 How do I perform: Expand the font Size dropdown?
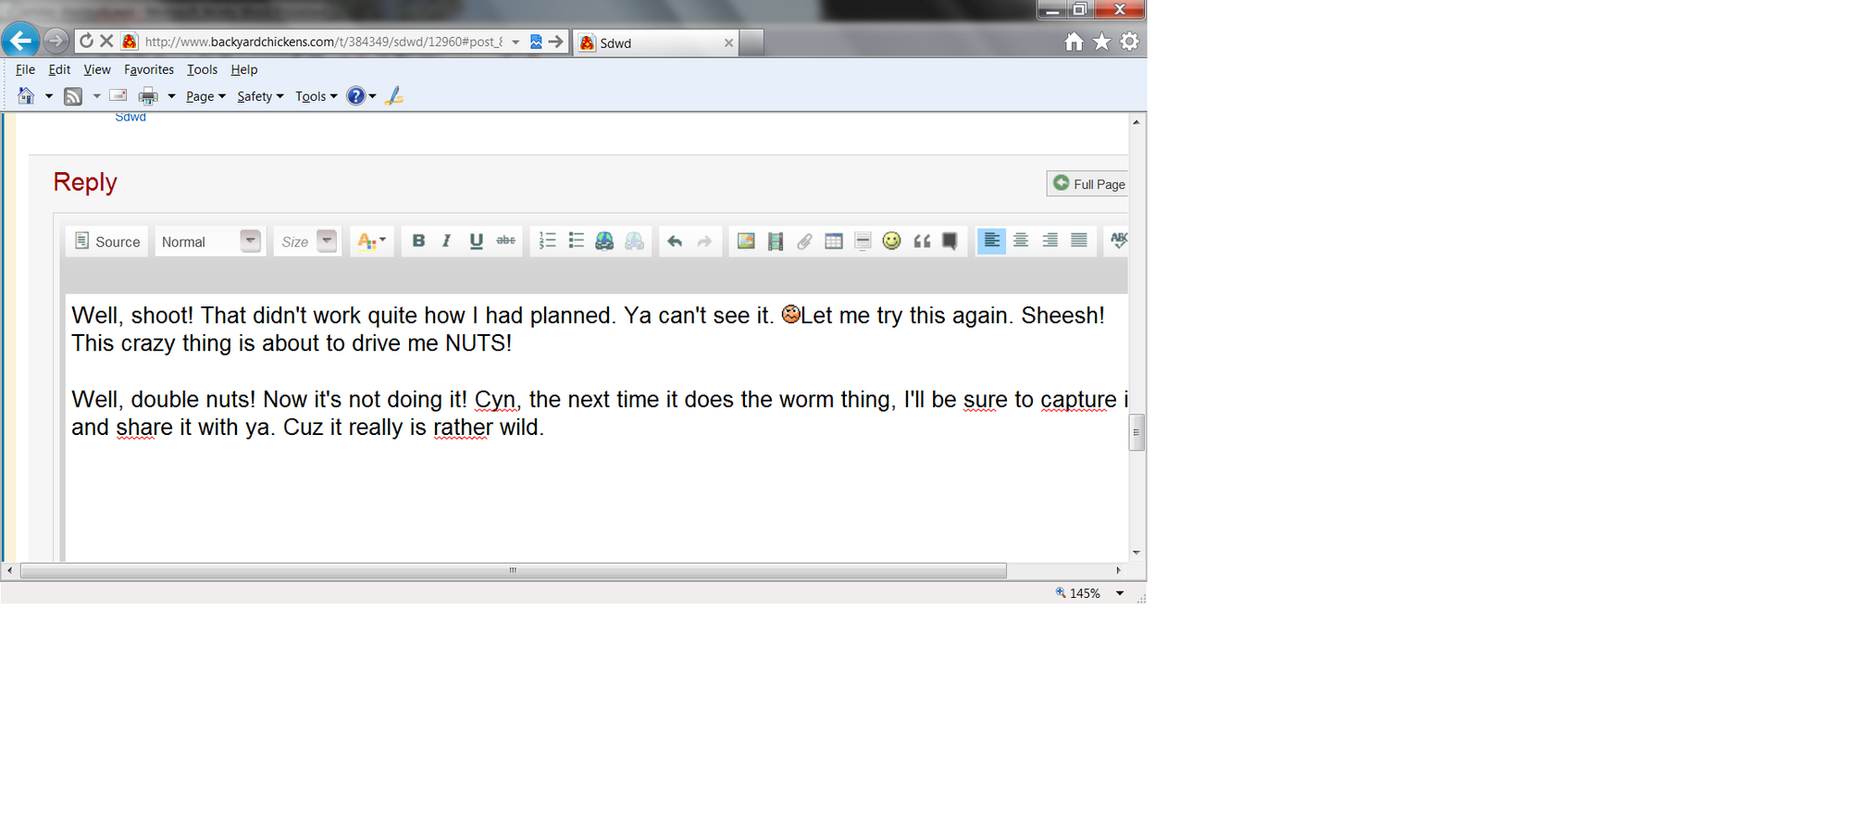[x=307, y=242]
